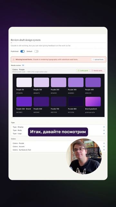Click the status dot on Colors - Surfaces & Text row
Image resolution: width=116 pixels, height=207 pixels.
click(x=104, y=150)
